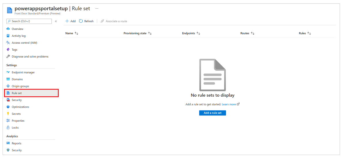The height and width of the screenshot is (159, 344).
Task: Click Add in the toolbar
Action: (x=71, y=21)
